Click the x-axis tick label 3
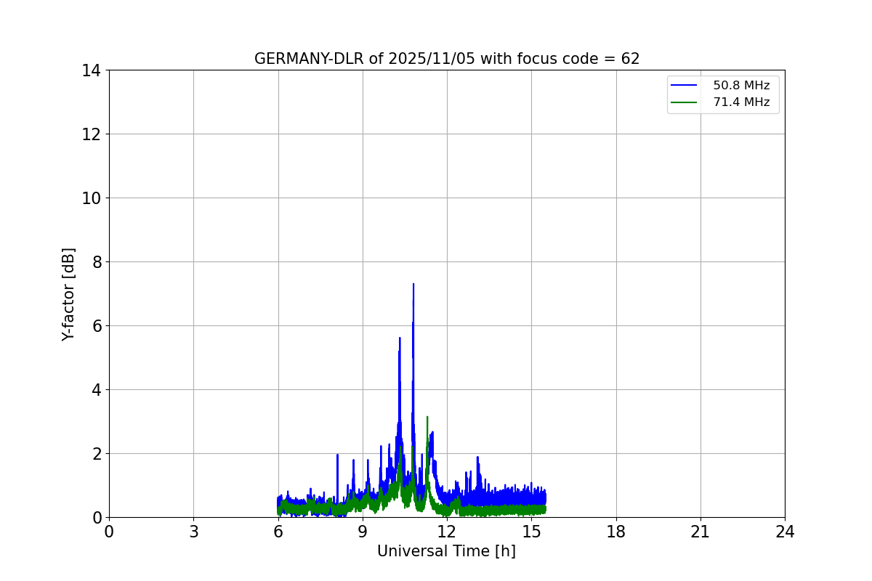The width and height of the screenshot is (872, 581). pos(193,532)
